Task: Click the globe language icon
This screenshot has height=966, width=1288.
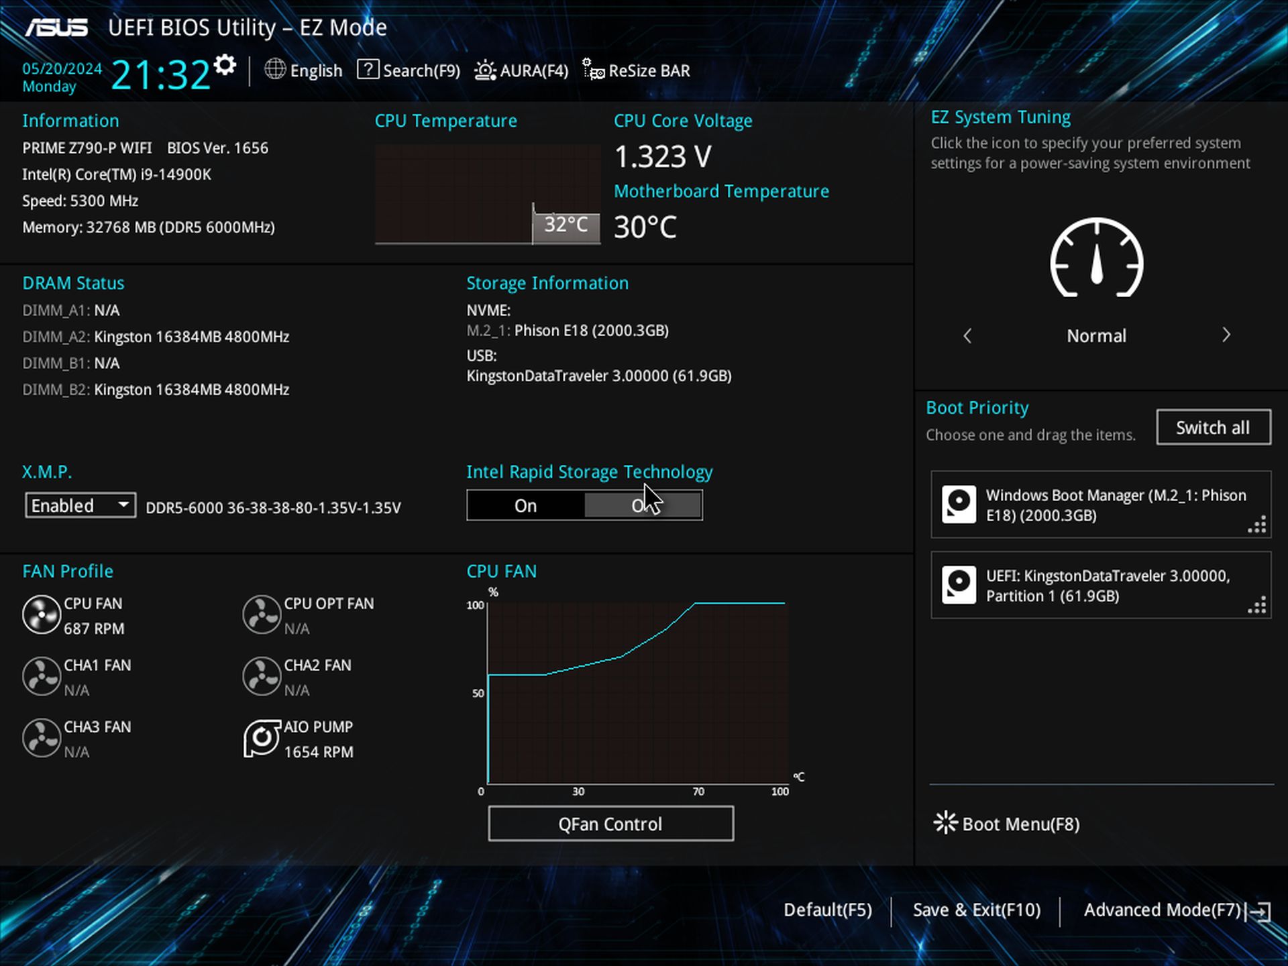Action: 275,69
